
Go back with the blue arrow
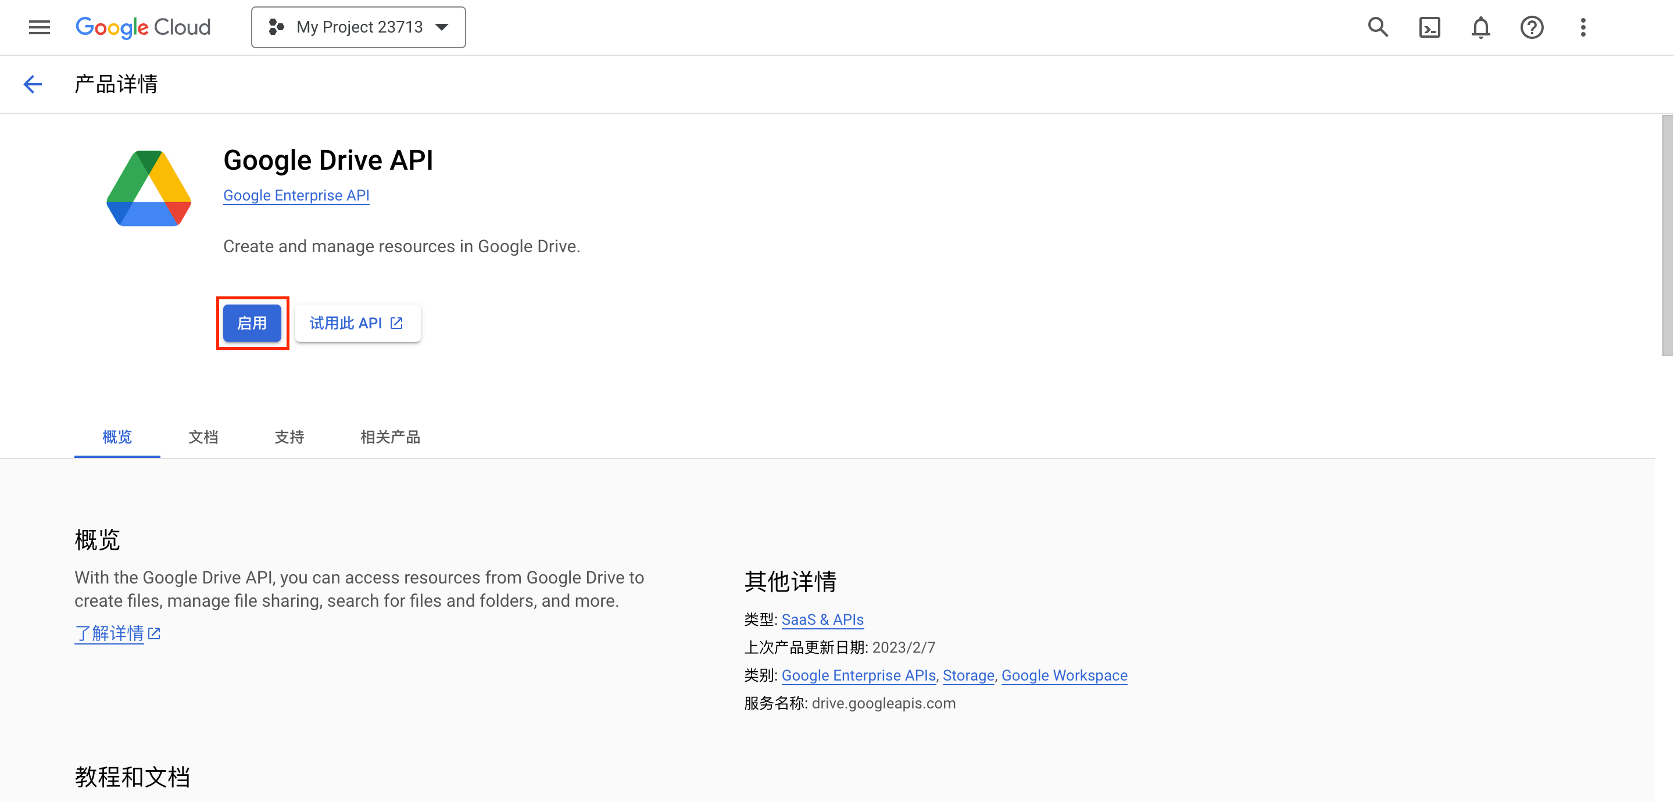(33, 84)
